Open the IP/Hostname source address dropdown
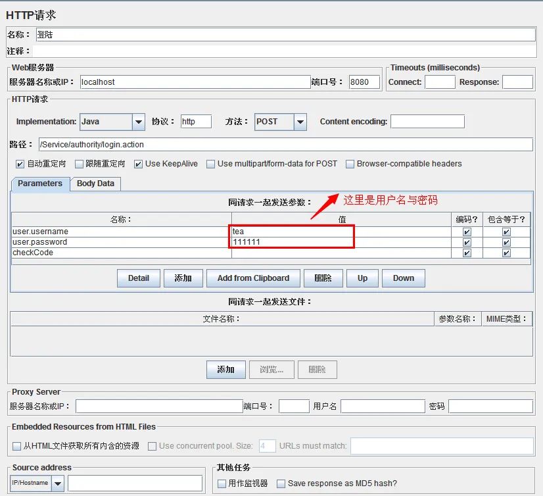 (x=57, y=482)
